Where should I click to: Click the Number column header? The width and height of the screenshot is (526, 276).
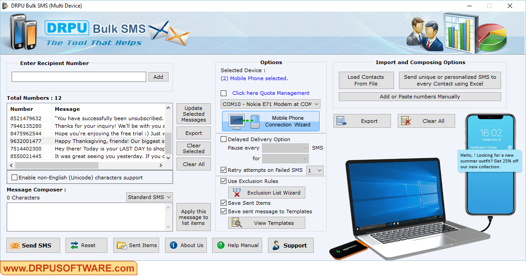pyautogui.click(x=30, y=109)
